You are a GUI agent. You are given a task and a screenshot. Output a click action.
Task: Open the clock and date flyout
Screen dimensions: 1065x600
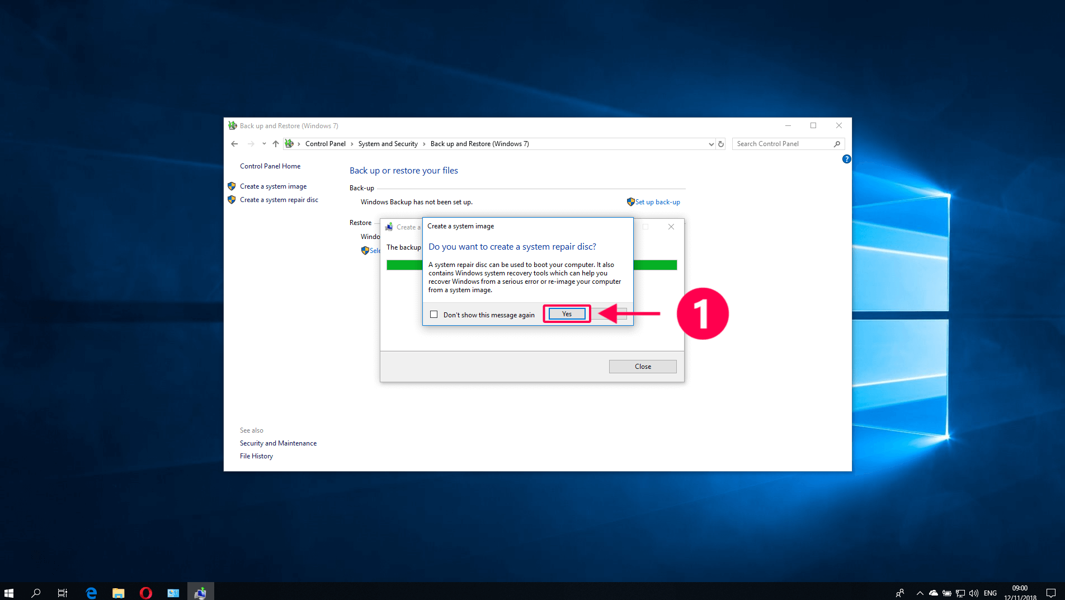(x=1020, y=593)
